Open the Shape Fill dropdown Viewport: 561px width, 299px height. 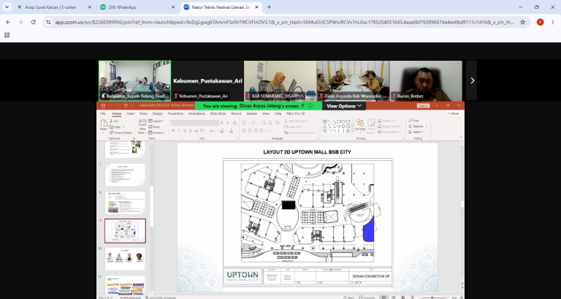(x=389, y=121)
